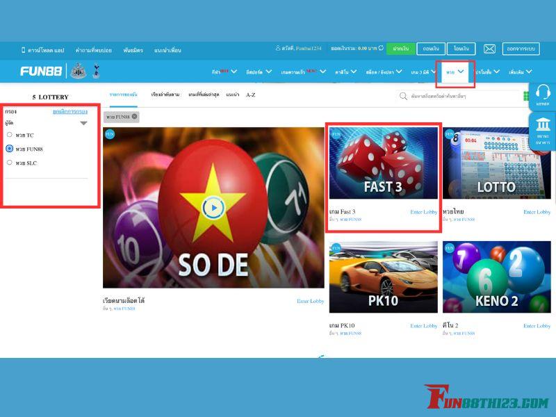556x417 pixels.
Task: Switch to the A-Z tab
Action: point(251,95)
